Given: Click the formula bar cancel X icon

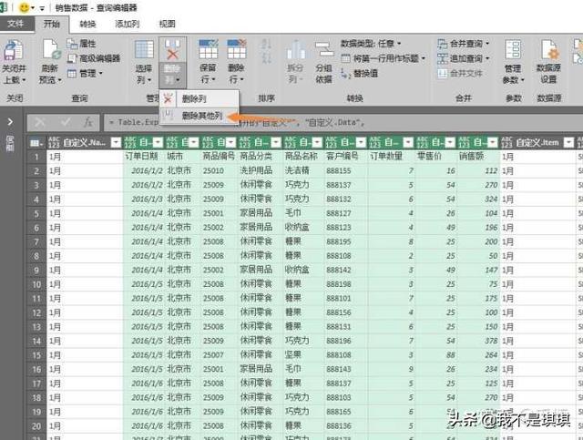Looking at the screenshot, I should (40, 122).
